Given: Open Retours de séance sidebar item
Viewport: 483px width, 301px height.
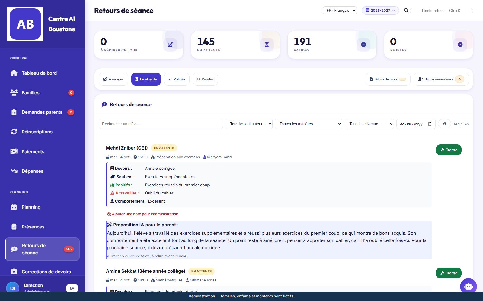Looking at the screenshot, I should pyautogui.click(x=42, y=249).
